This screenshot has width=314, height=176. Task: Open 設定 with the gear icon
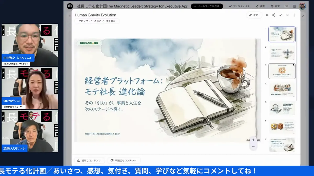point(275,6)
